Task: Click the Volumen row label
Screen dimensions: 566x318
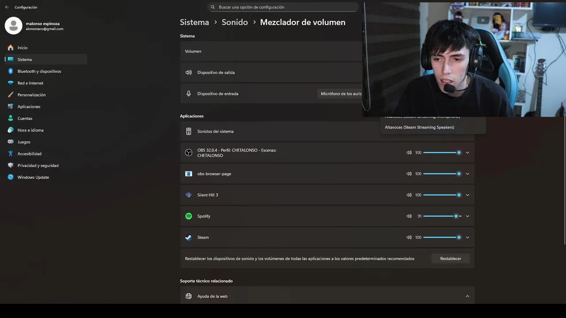Action: coord(193,51)
